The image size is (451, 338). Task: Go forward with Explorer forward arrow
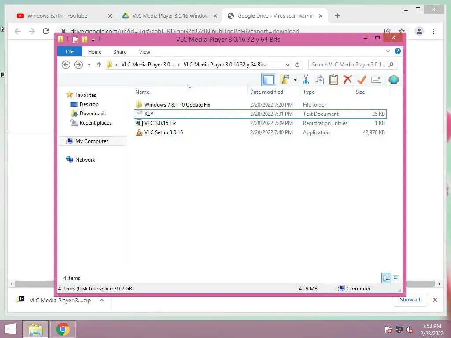78,65
